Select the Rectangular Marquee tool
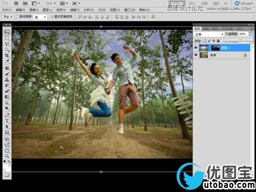 [x=7, y=38]
